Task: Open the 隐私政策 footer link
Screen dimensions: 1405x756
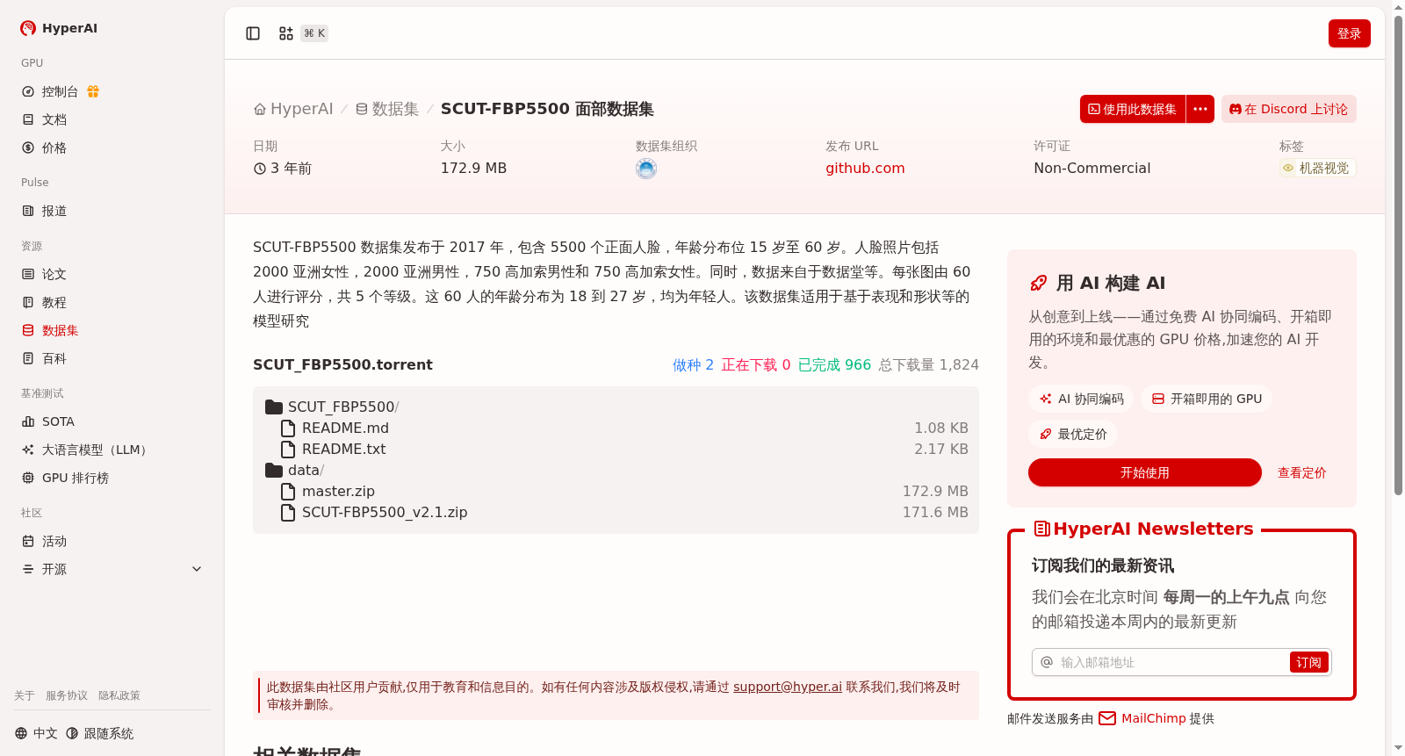Action: click(x=119, y=695)
